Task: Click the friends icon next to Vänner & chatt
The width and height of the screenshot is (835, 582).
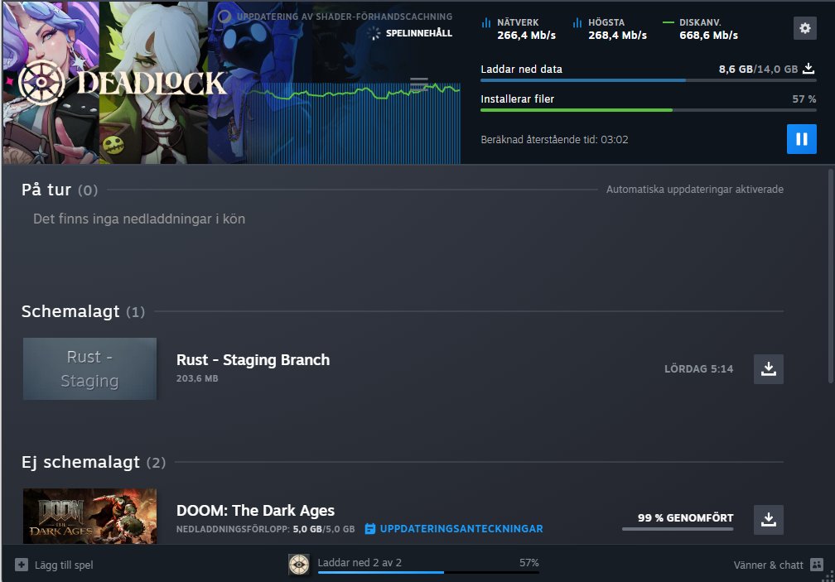Action: 817,565
